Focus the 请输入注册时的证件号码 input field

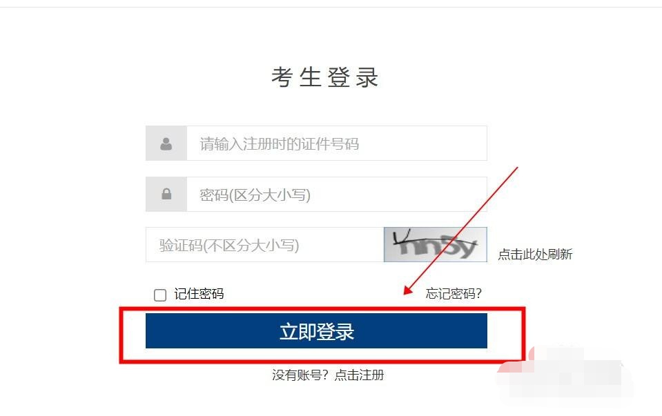(336, 143)
